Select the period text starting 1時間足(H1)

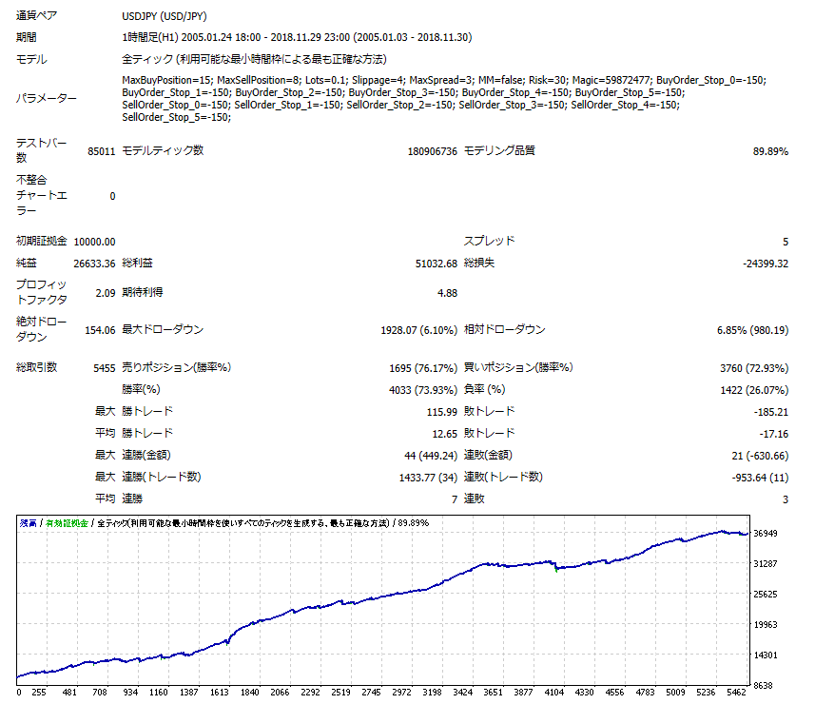pyautogui.click(x=297, y=37)
